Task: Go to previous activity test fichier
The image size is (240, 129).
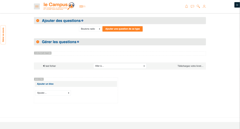Action: pos(49,66)
